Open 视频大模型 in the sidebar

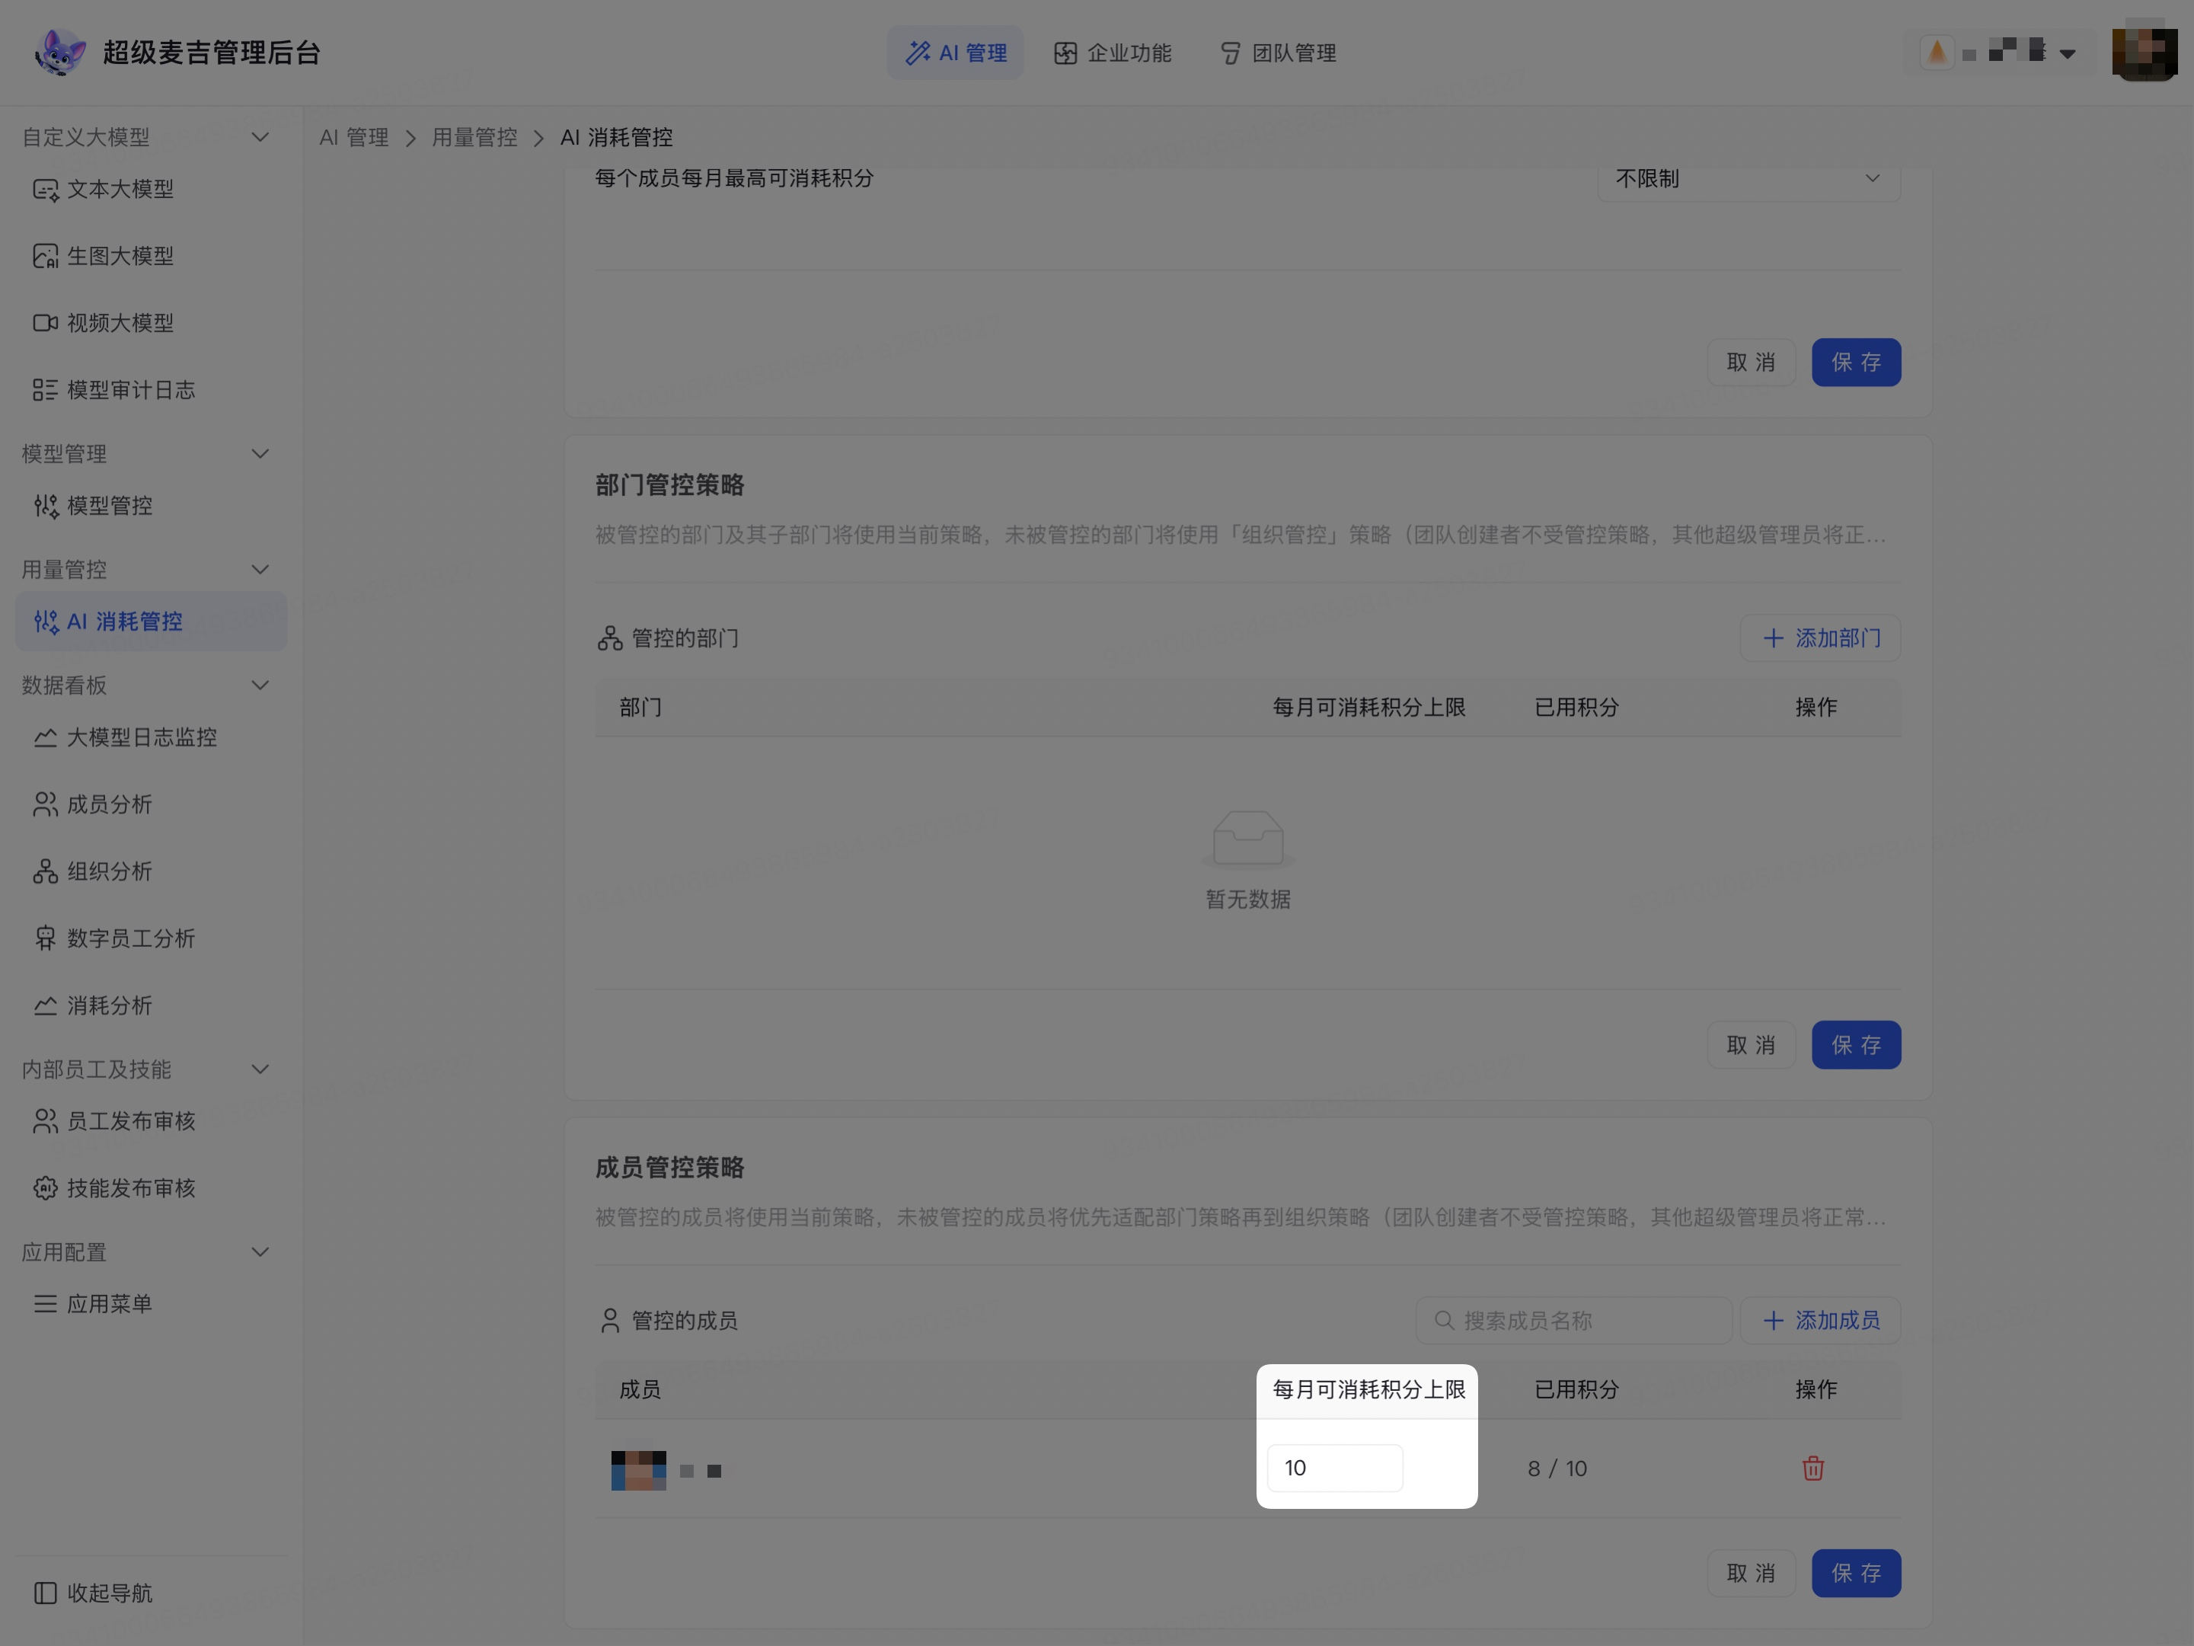(151, 322)
